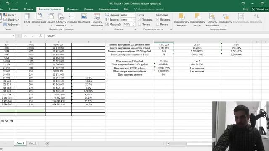Open the Вставка tab

coord(29,9)
